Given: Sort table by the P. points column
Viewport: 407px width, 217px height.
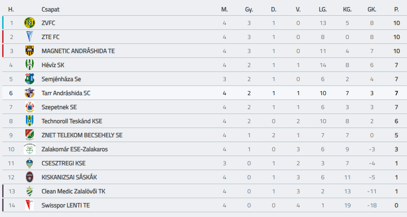Looking at the screenshot, I should tap(396, 9).
